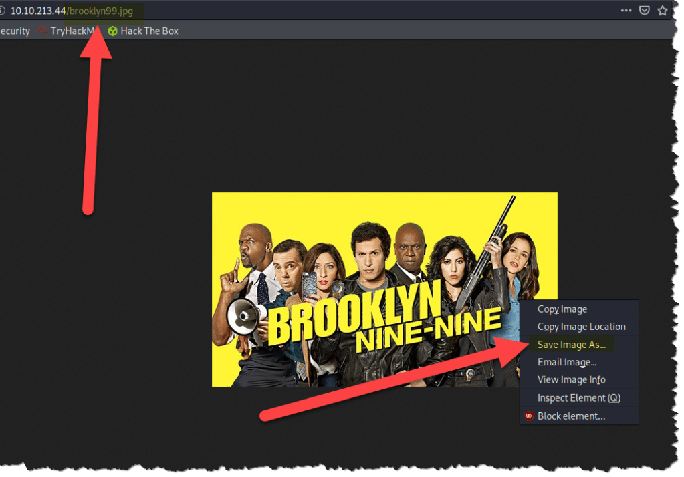Image resolution: width=684 pixels, height=477 pixels.
Task: Open the Security bookmark in bookmarks toolbar
Action: click(x=15, y=31)
